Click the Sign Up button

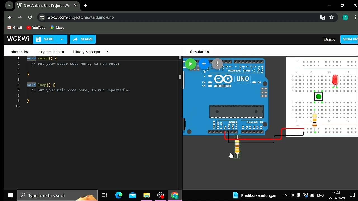[349, 39]
